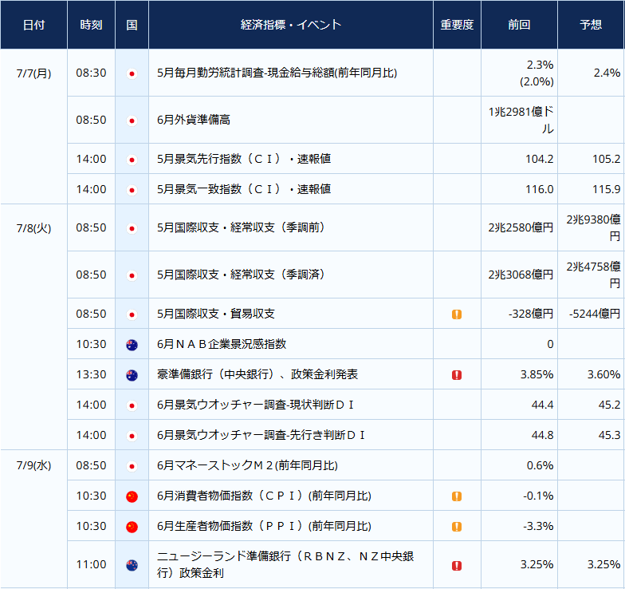
Task: Click Japan flag in 現状判断DI row
Action: tap(132, 405)
